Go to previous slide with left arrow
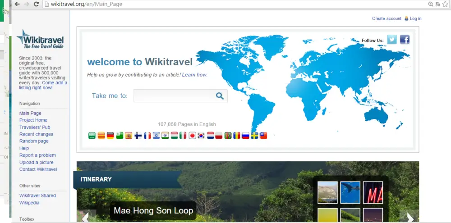The width and height of the screenshot is (451, 223). pyautogui.click(x=86, y=217)
